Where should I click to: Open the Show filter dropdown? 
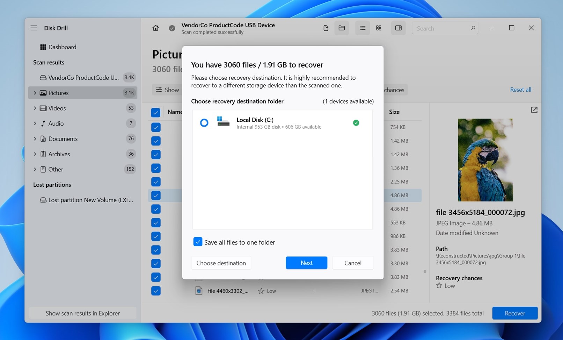167,90
